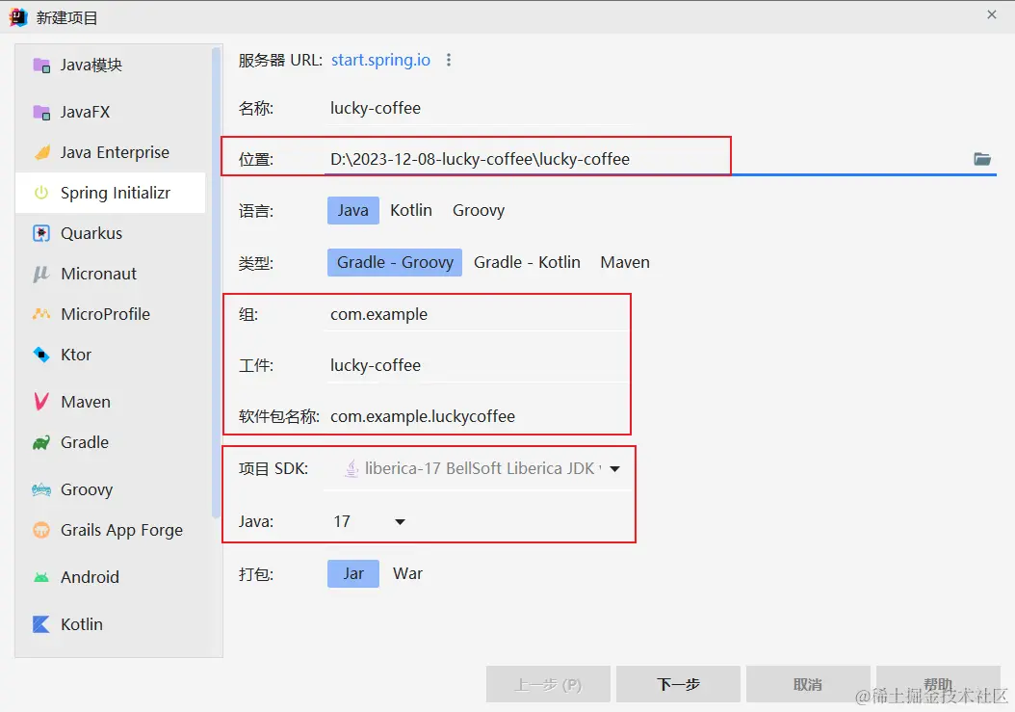Select Kotlin as the language
The image size is (1015, 712).
(411, 211)
